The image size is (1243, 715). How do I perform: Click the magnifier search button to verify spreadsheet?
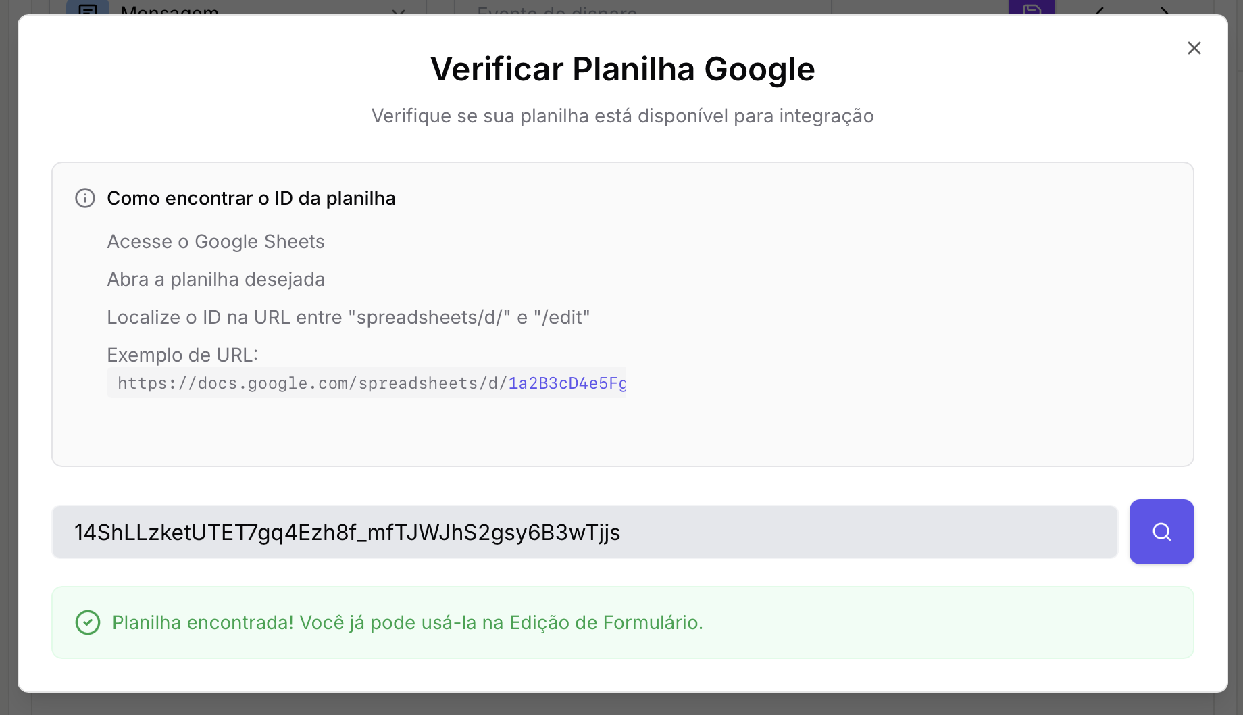click(x=1161, y=532)
